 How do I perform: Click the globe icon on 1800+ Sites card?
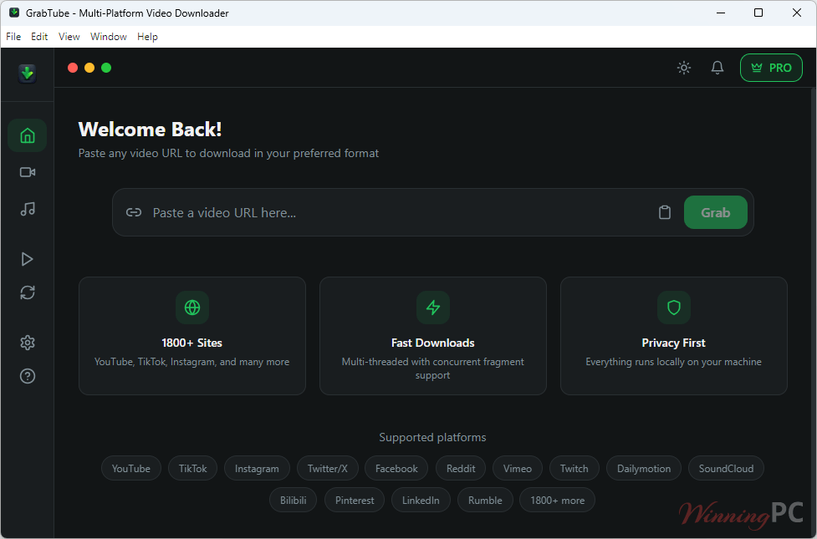[x=192, y=308]
